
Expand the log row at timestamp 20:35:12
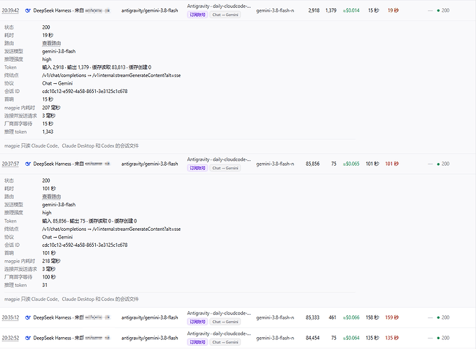click(10, 318)
